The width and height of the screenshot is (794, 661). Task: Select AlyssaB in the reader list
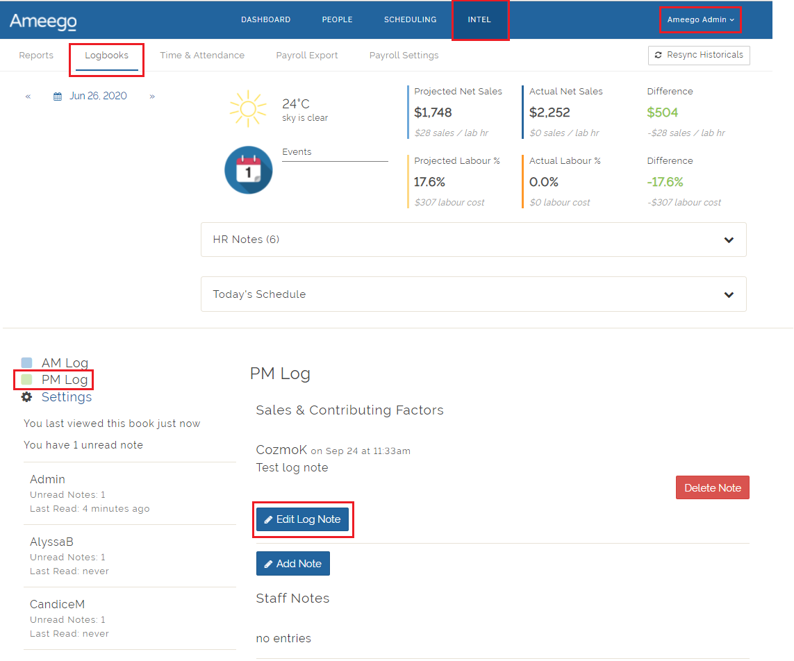click(52, 542)
